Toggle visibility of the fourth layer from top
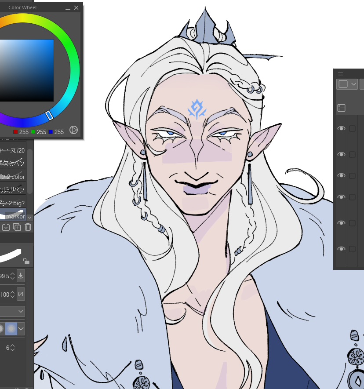The height and width of the screenshot is (389, 364). [x=342, y=197]
